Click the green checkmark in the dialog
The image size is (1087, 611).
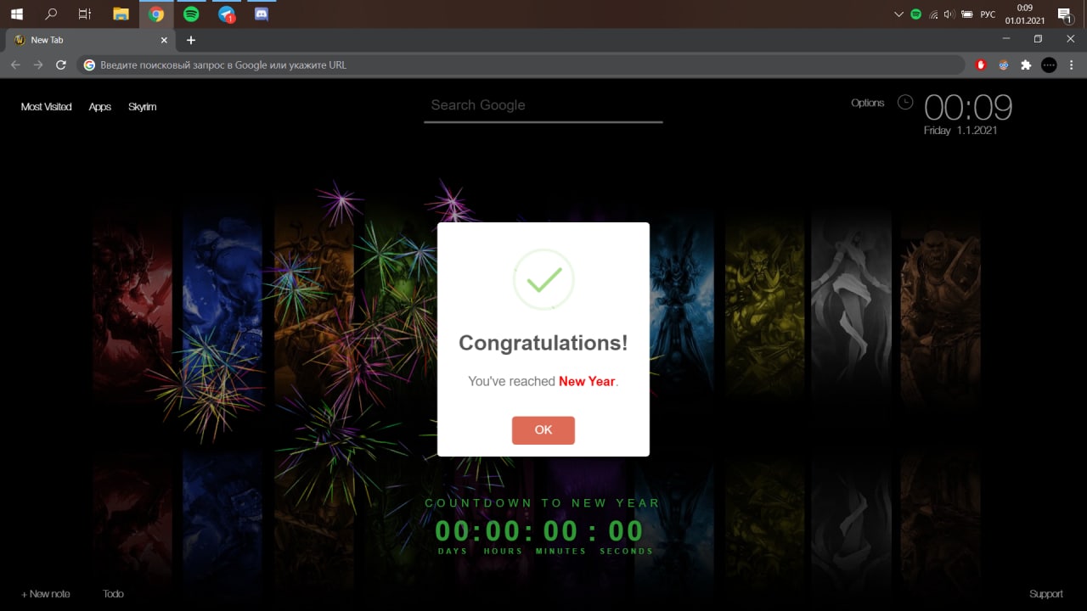[x=543, y=279]
